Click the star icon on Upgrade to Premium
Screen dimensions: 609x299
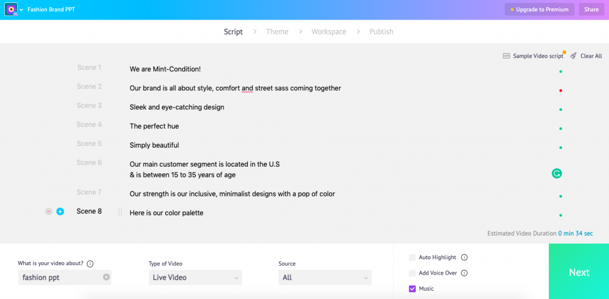click(512, 9)
